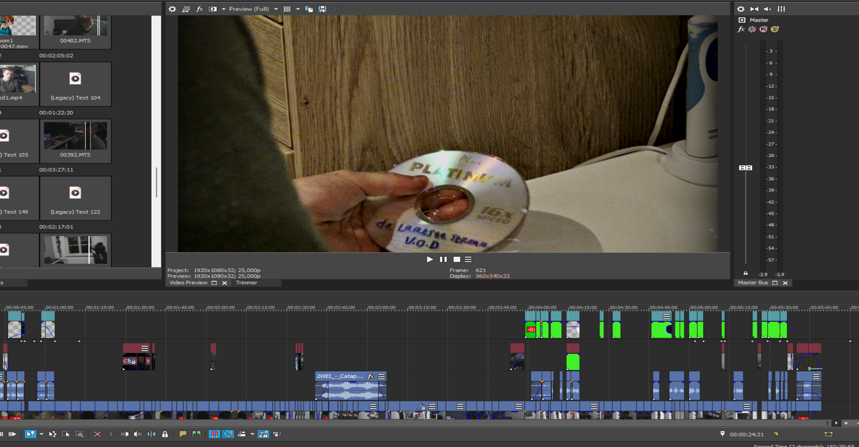Switch to the Trimmer tab

coord(247,283)
